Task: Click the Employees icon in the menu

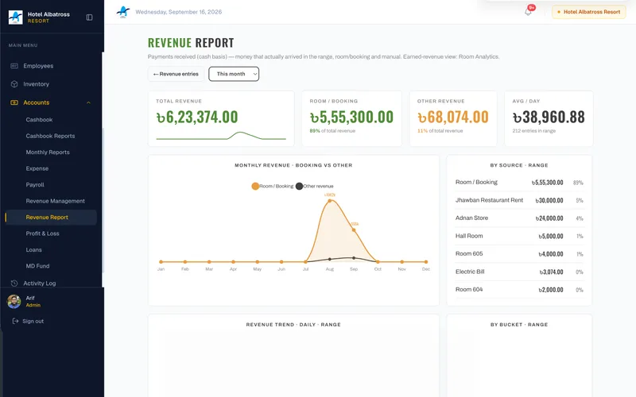Action: pos(14,66)
